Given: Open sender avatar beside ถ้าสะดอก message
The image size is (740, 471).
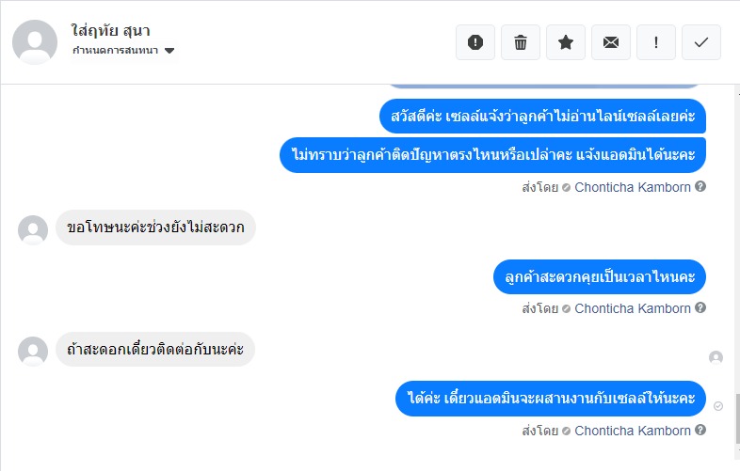Looking at the screenshot, I should pyautogui.click(x=33, y=351).
